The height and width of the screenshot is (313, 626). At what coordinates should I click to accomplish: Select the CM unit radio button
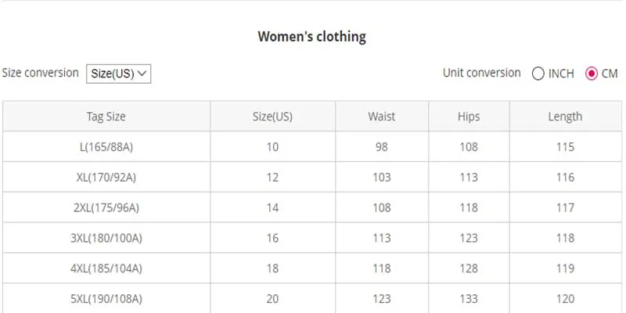pos(592,74)
